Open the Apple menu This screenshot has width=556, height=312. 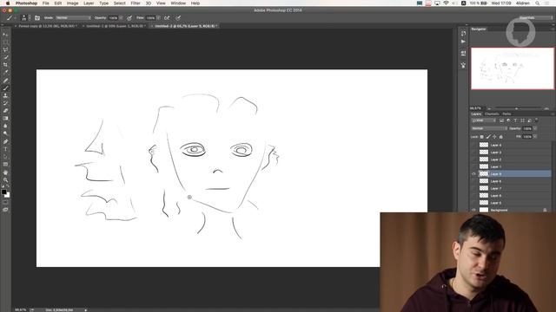(x=8, y=3)
